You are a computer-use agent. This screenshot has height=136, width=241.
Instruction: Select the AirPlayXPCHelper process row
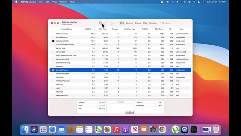(x=120, y=81)
